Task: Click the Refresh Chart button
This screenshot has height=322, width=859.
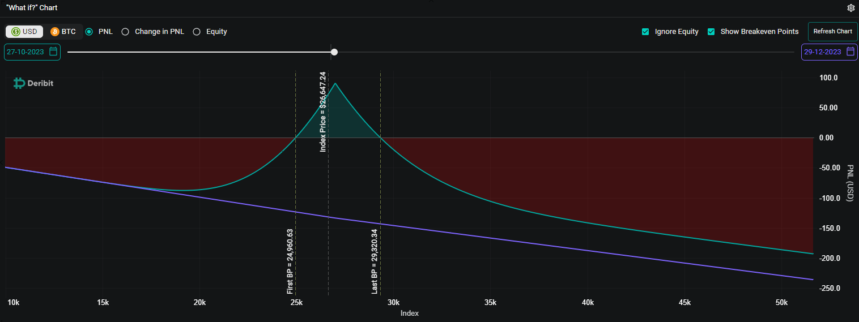Action: pyautogui.click(x=832, y=32)
